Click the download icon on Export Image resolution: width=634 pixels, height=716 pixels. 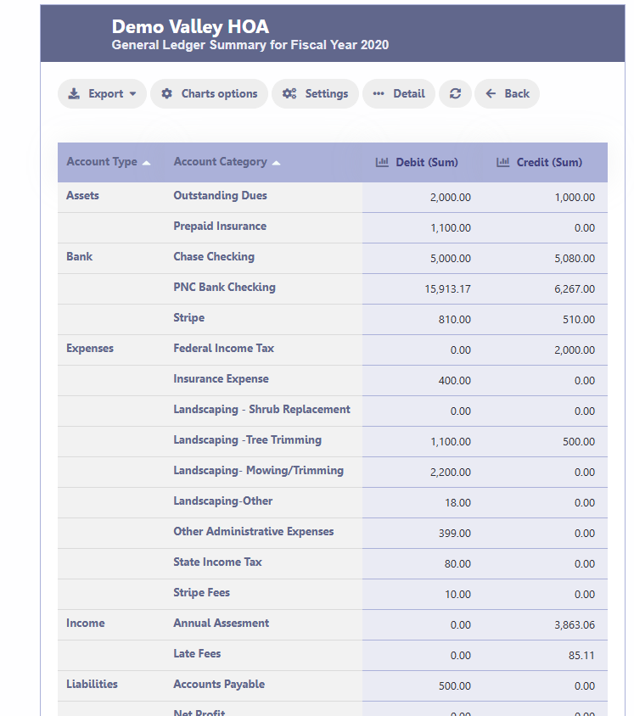[x=75, y=94]
